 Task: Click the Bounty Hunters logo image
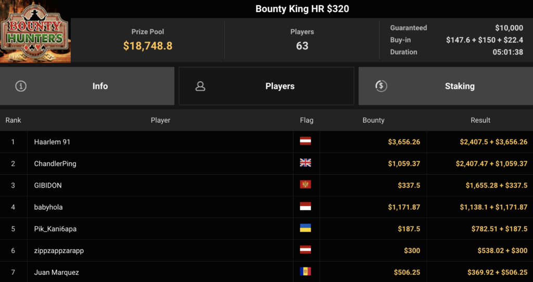pos(35,32)
